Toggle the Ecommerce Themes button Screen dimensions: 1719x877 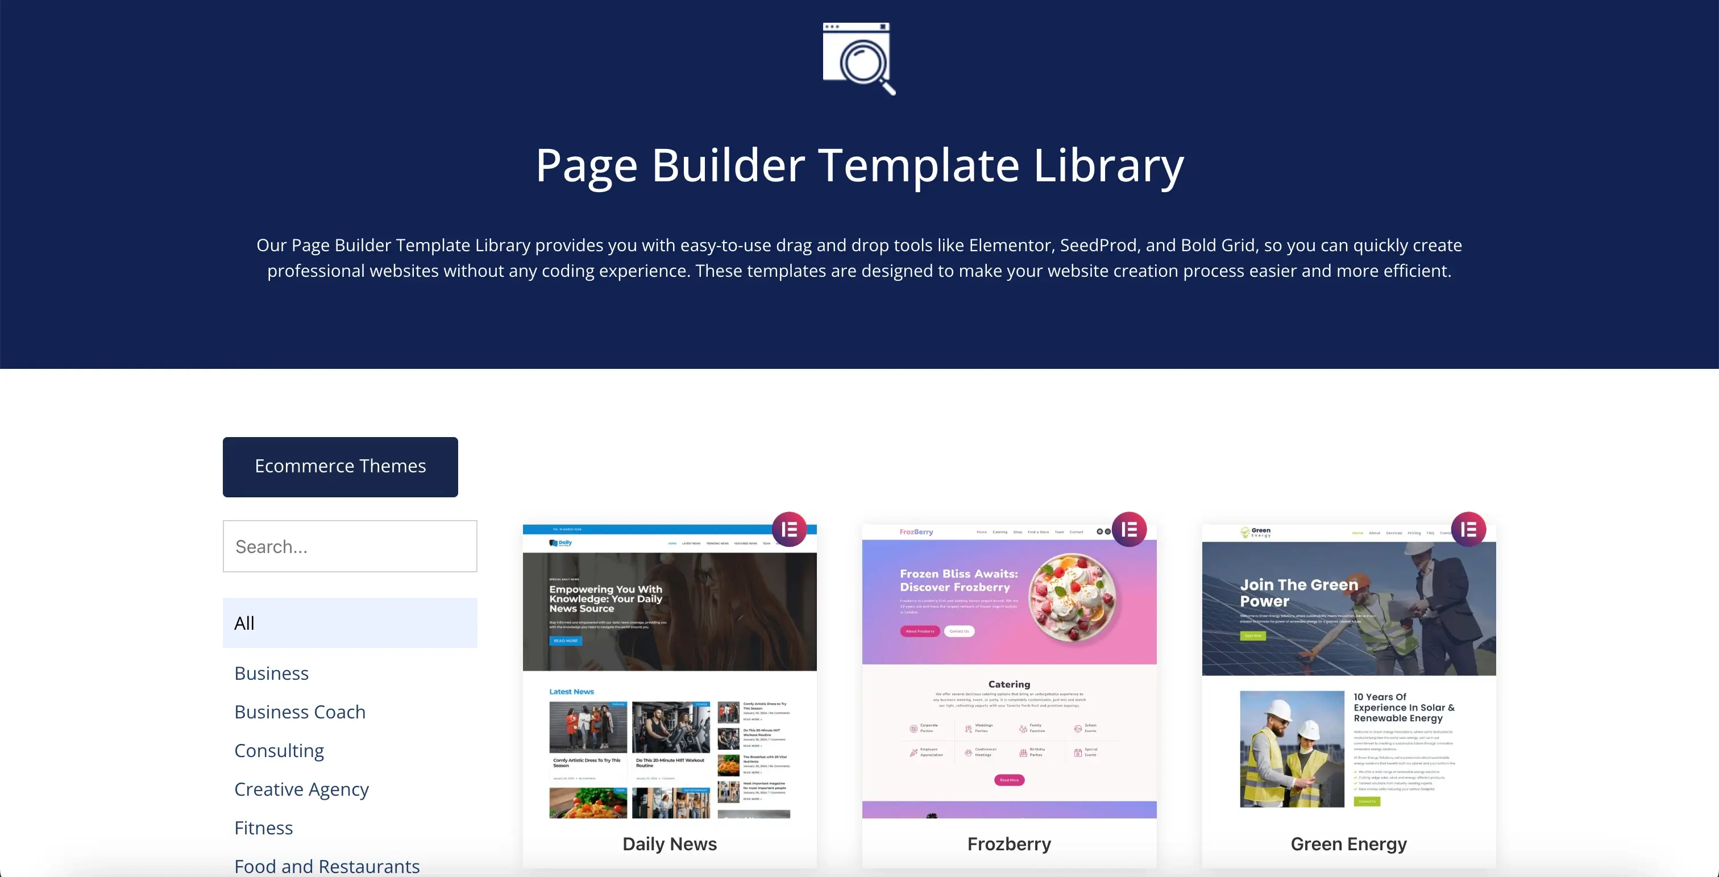pyautogui.click(x=340, y=467)
